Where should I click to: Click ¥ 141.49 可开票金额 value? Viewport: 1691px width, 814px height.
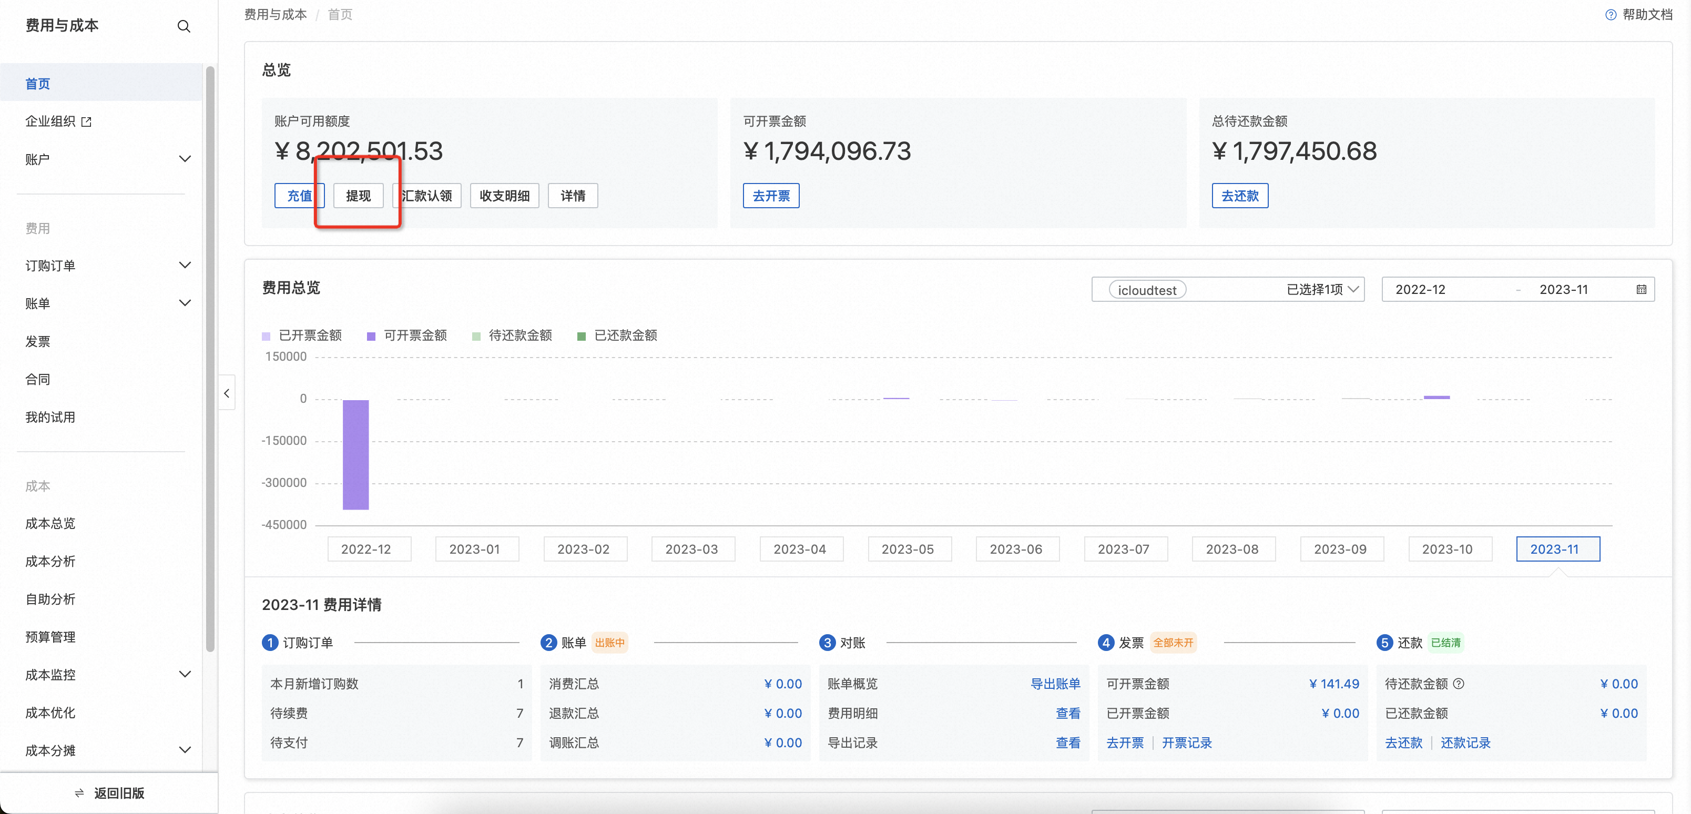coord(1334,684)
